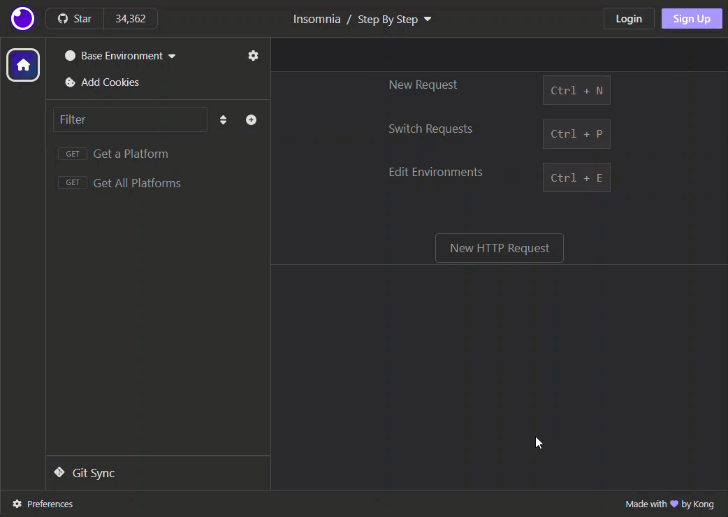Click the Edit Environments label
The image size is (728, 517).
(435, 172)
